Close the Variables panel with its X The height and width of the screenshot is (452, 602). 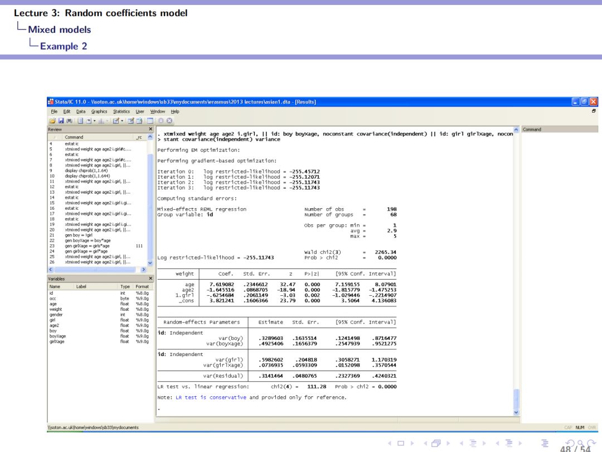coord(151,278)
